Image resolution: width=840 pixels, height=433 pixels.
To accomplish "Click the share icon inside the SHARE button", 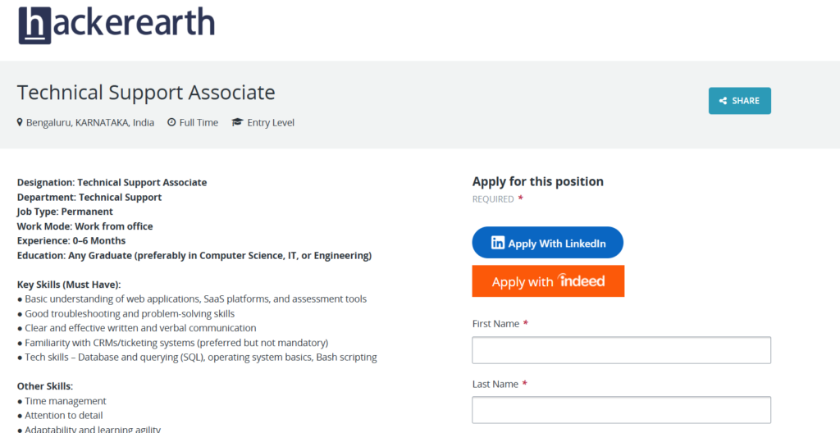I will click(724, 101).
